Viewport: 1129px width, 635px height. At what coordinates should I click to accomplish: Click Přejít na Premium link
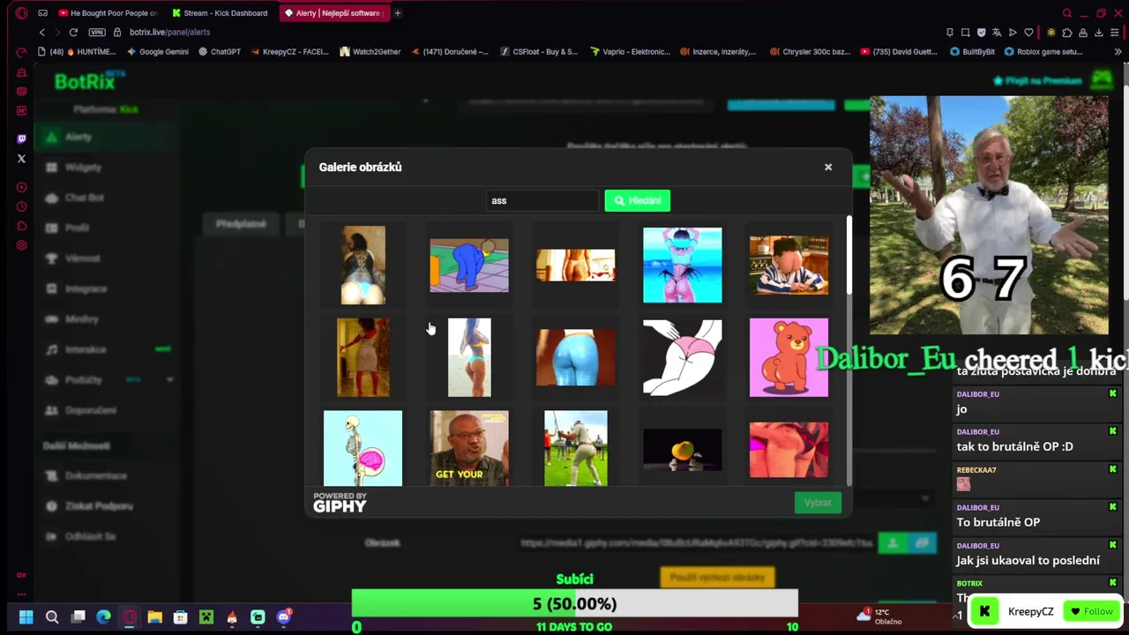click(1037, 80)
